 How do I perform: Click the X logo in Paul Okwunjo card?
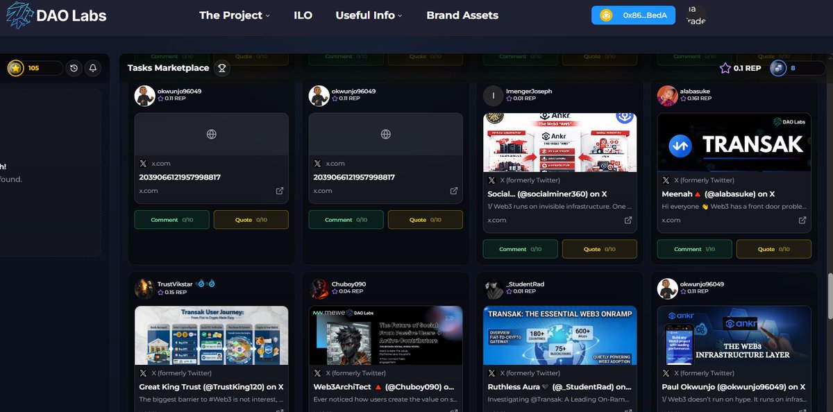click(666, 373)
